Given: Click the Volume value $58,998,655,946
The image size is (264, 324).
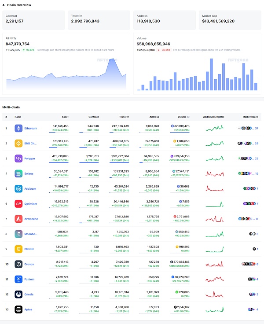Looking at the screenshot, I should pos(154,44).
